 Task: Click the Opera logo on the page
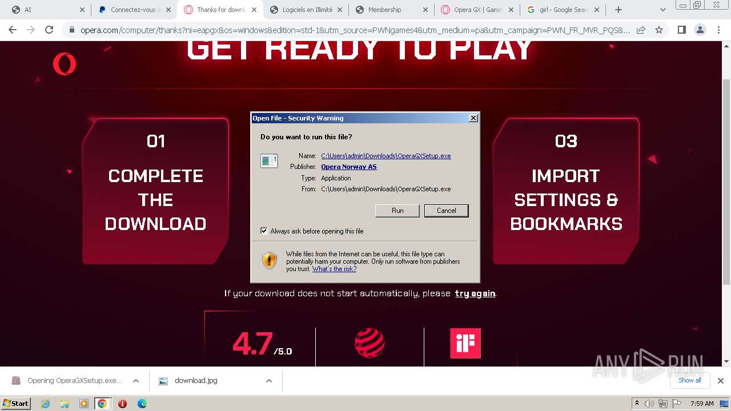pos(64,64)
